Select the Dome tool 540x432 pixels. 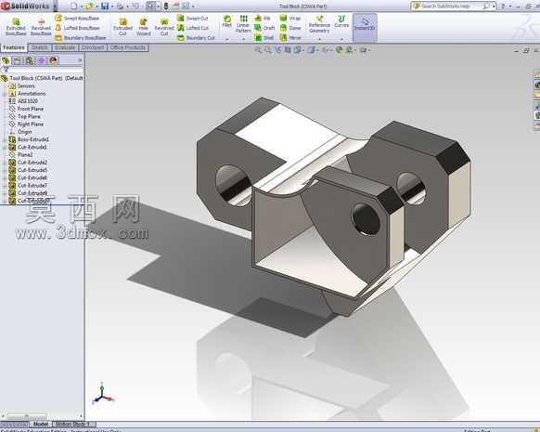pos(290,28)
